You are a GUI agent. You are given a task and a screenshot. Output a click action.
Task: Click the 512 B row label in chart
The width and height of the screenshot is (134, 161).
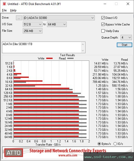[9, 63]
